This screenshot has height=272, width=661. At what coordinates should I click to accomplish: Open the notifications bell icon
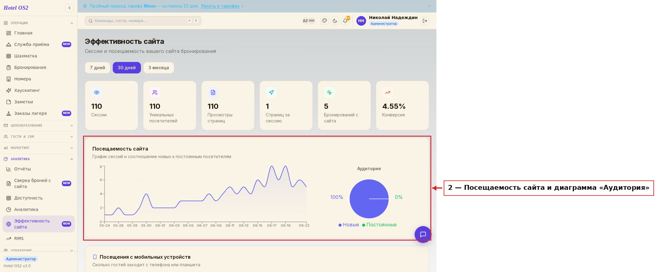[x=345, y=21]
